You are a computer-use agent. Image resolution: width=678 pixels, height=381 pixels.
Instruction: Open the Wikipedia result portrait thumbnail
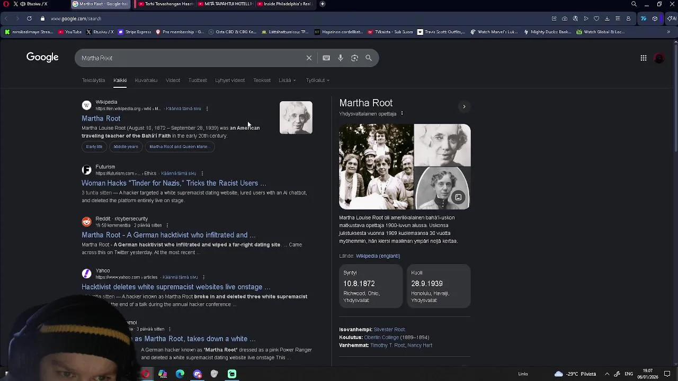coord(296,117)
